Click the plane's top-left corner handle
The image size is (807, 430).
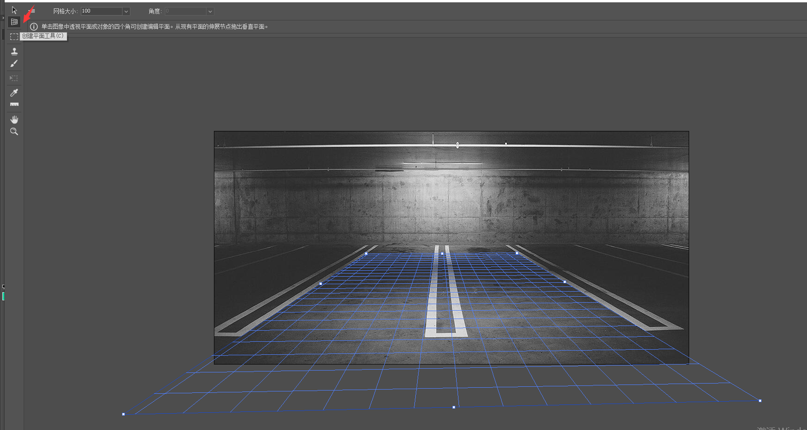366,254
